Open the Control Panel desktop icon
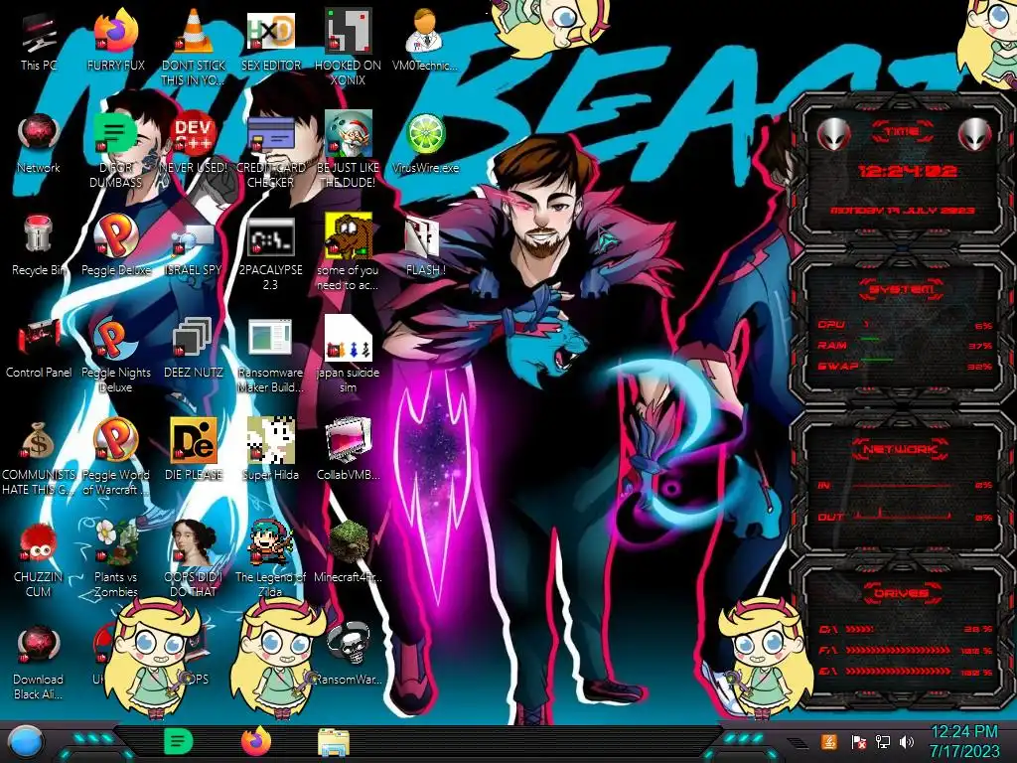 click(x=39, y=348)
